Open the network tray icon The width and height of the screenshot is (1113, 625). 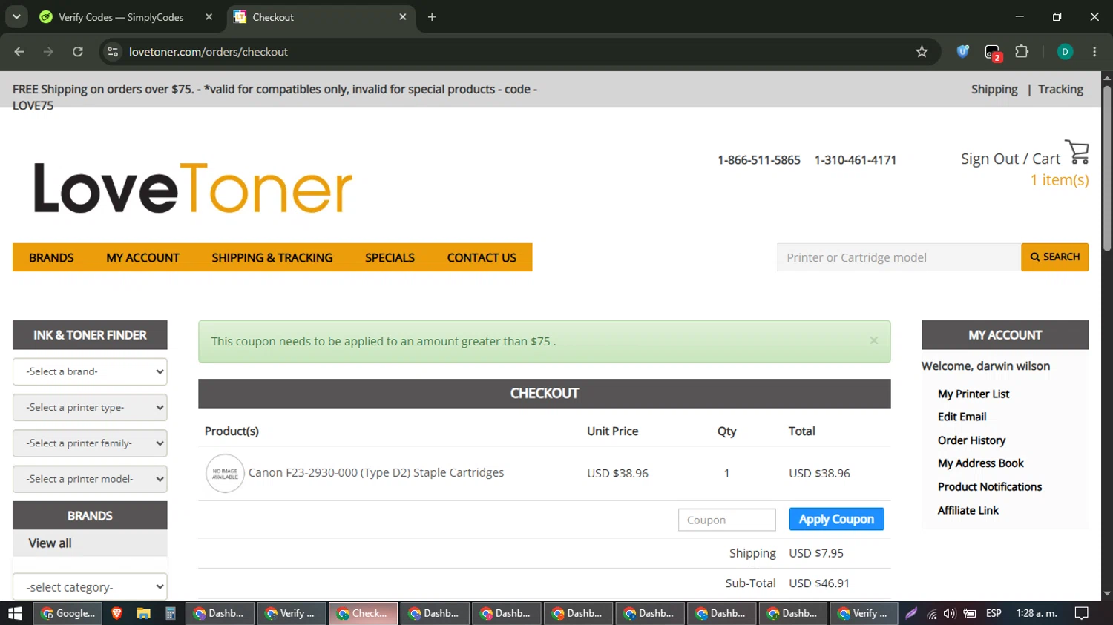931,613
